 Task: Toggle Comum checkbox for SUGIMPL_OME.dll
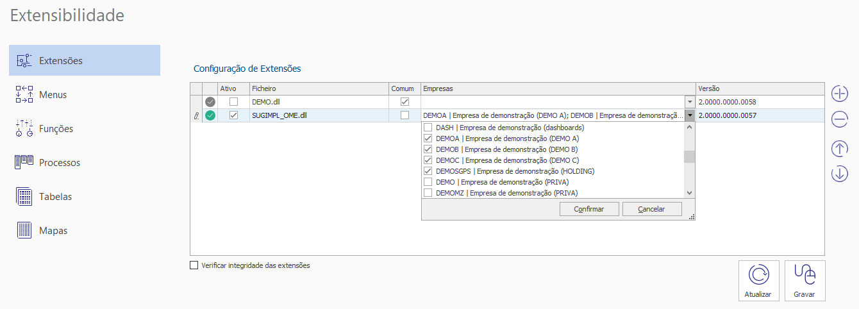pyautogui.click(x=404, y=115)
